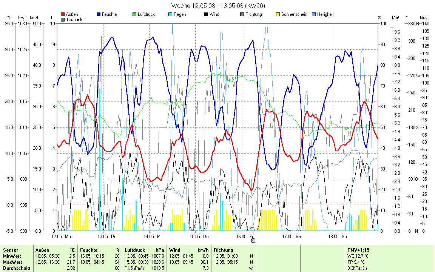
Task: Select the 18.05. So date label
Action: click(x=337, y=237)
